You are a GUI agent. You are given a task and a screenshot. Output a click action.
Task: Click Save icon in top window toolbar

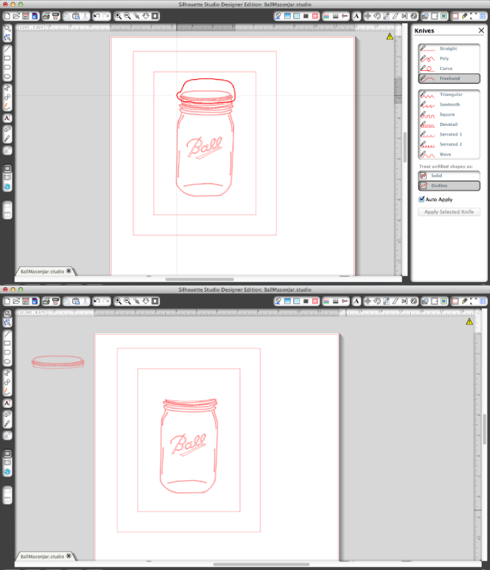[x=26, y=16]
